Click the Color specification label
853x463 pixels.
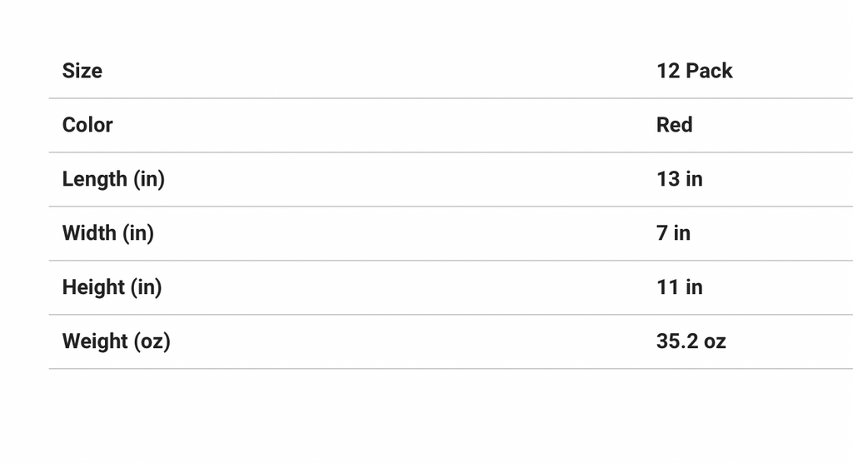pyautogui.click(x=87, y=125)
